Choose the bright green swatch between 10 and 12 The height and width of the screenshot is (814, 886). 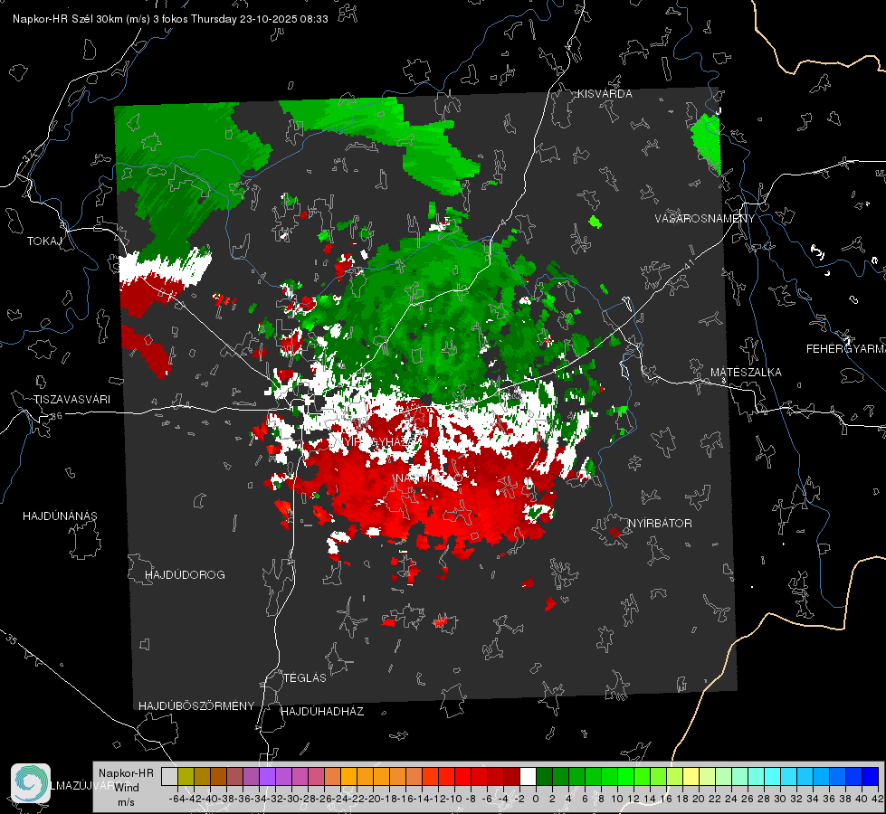click(625, 776)
